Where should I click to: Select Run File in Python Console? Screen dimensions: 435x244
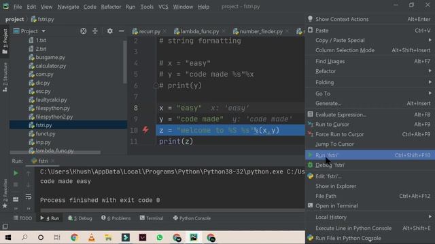(370, 238)
